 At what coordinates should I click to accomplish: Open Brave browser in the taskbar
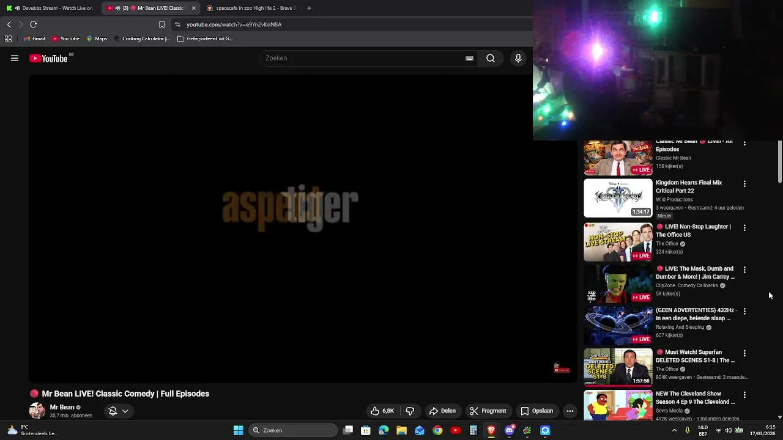[x=491, y=430]
